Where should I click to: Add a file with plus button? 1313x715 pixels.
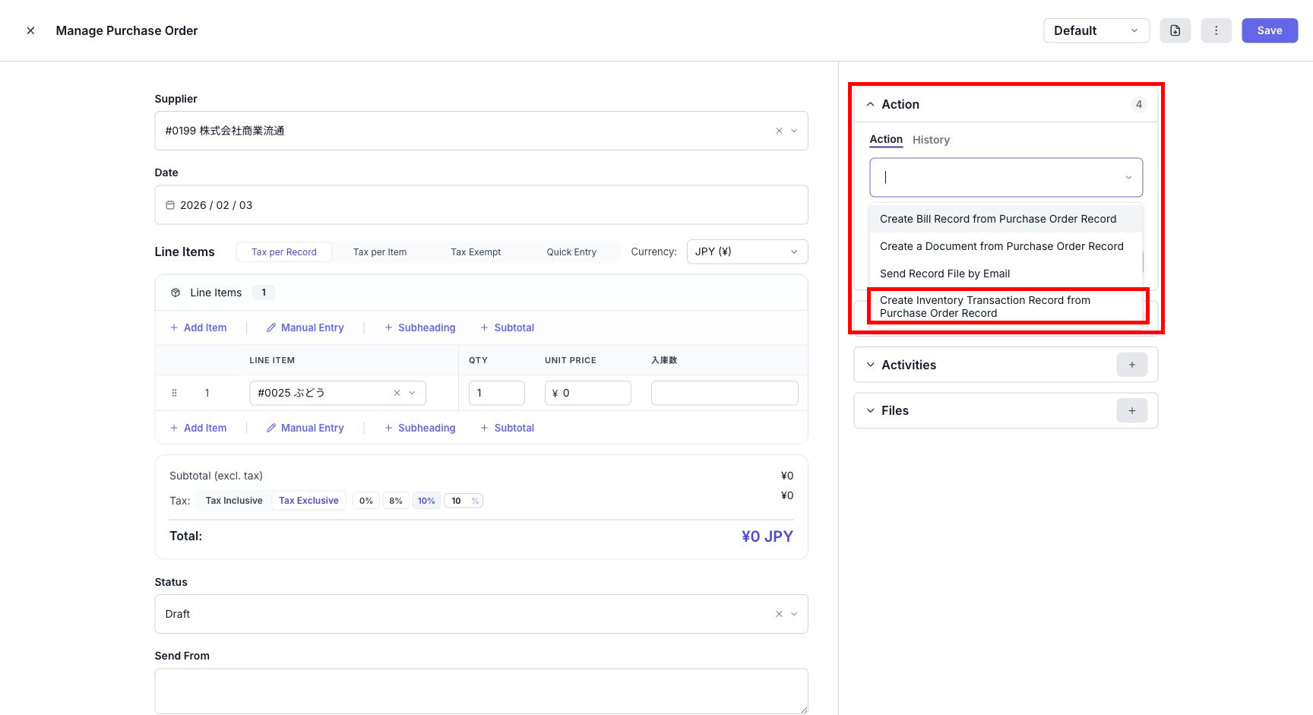(1131, 410)
